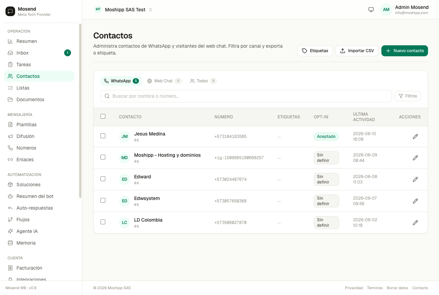Viewport: 439px width, 295px height.
Task: Click number +573104183585
Action: (x=230, y=137)
